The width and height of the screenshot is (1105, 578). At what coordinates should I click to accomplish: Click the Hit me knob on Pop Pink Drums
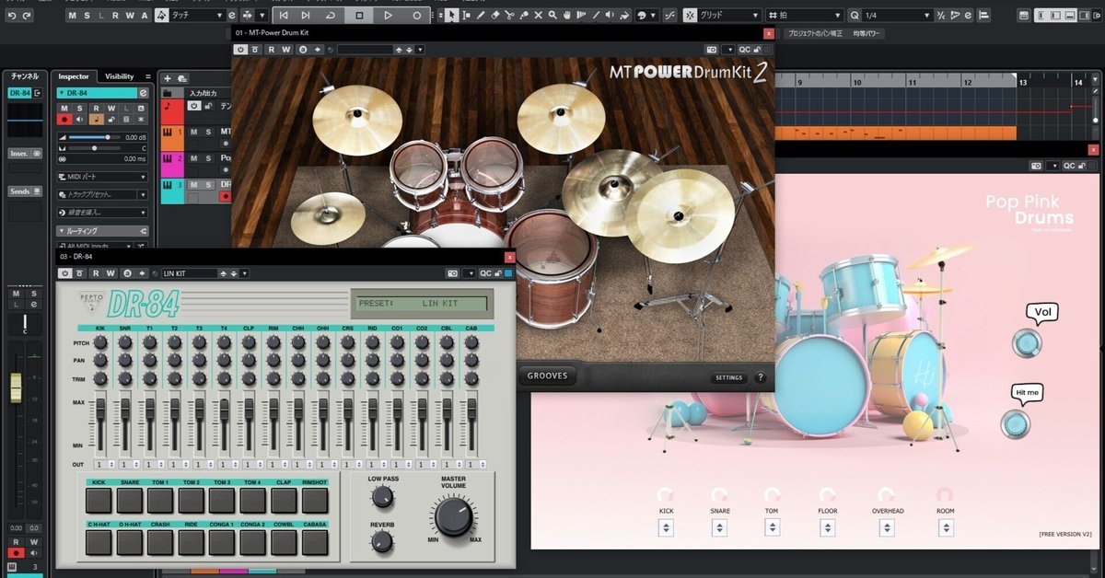(1015, 424)
